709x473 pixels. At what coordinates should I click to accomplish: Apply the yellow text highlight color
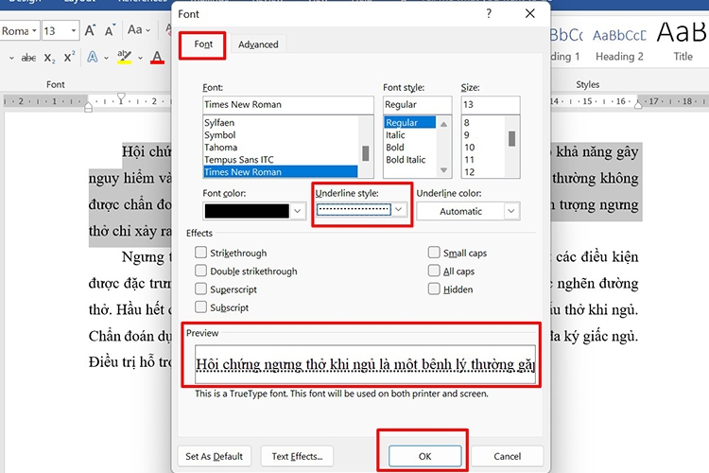click(125, 58)
